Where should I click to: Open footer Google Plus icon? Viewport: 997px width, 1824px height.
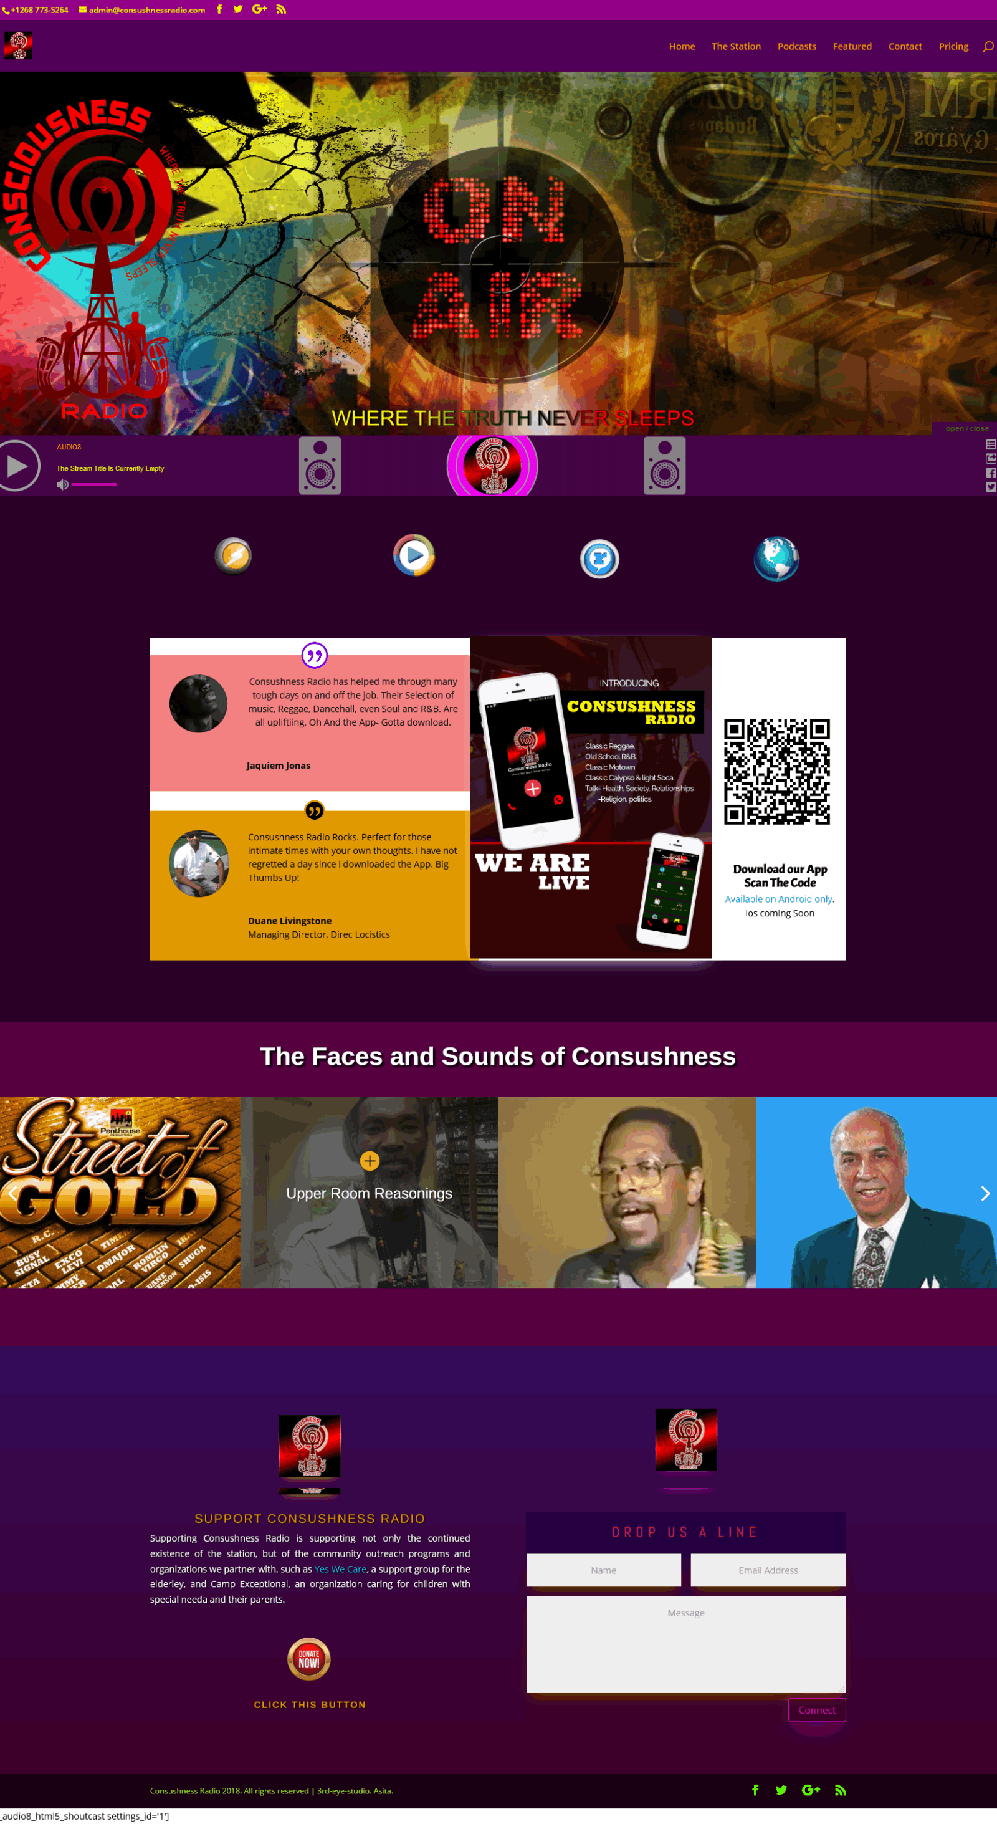coord(811,1790)
